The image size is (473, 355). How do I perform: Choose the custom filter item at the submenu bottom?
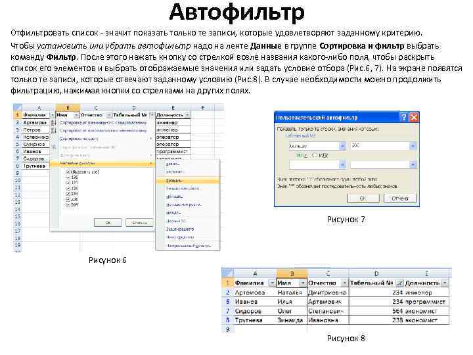pos(188,246)
